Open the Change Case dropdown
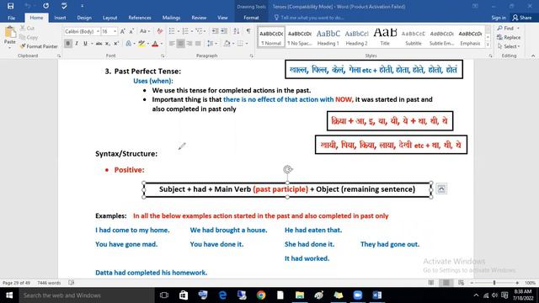The image size is (539, 303). 145,31
